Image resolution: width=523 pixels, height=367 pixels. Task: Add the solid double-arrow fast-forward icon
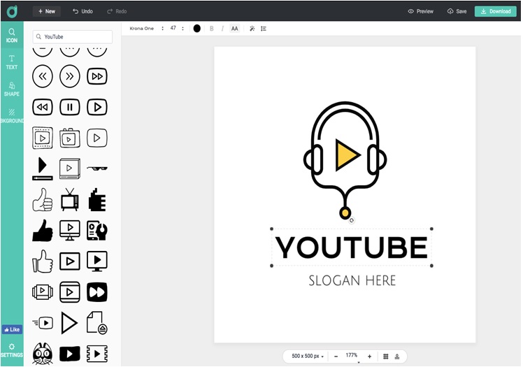pos(97,292)
